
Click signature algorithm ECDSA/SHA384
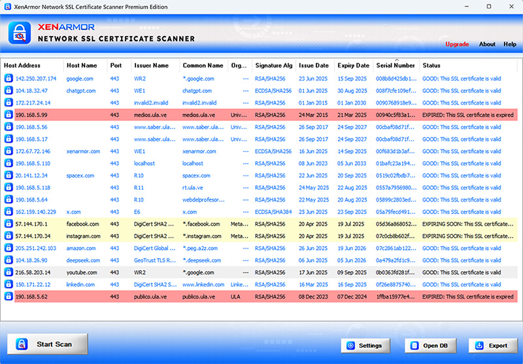[273, 212]
